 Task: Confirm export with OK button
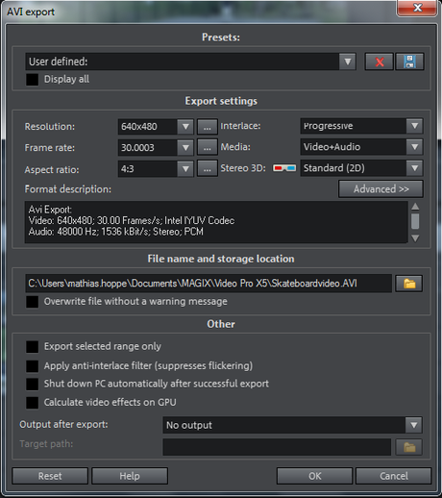tap(314, 476)
